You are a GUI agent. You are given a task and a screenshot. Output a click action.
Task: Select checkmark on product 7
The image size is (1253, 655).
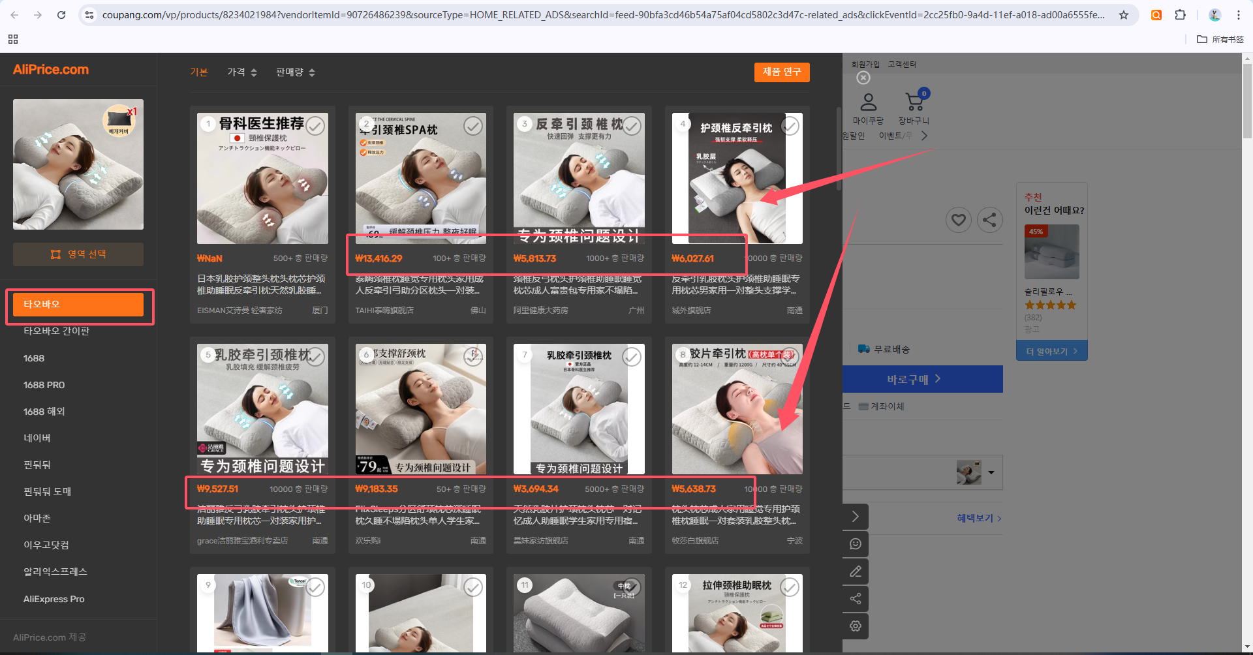click(632, 357)
